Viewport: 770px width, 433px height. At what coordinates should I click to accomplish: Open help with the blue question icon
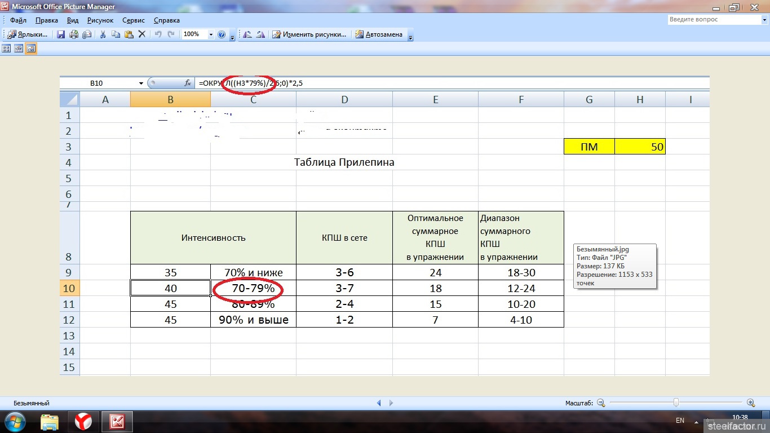[222, 34]
